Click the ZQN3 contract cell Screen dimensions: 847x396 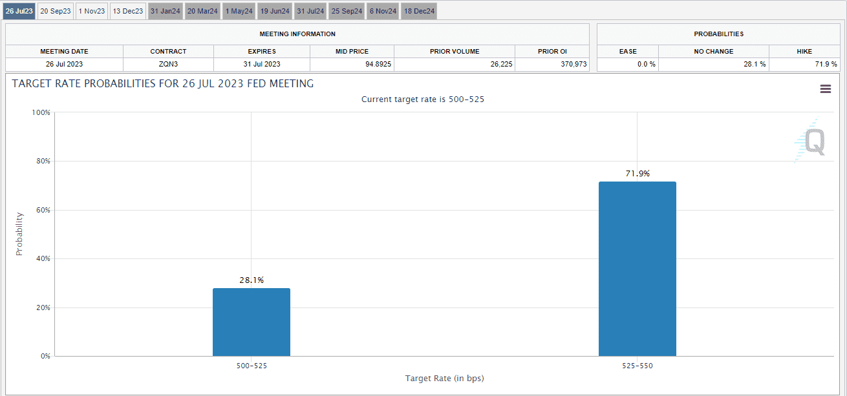[x=168, y=64]
